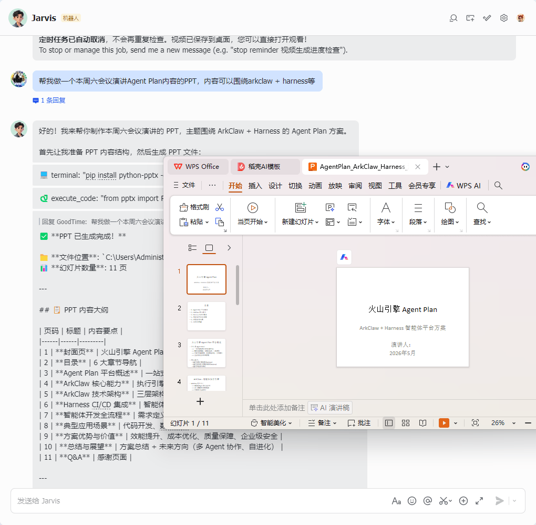Click the reset slide icon in ribbon
536x525 pixels.
point(352,207)
